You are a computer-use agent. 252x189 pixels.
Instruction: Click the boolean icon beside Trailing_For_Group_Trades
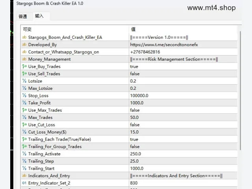click(24, 146)
